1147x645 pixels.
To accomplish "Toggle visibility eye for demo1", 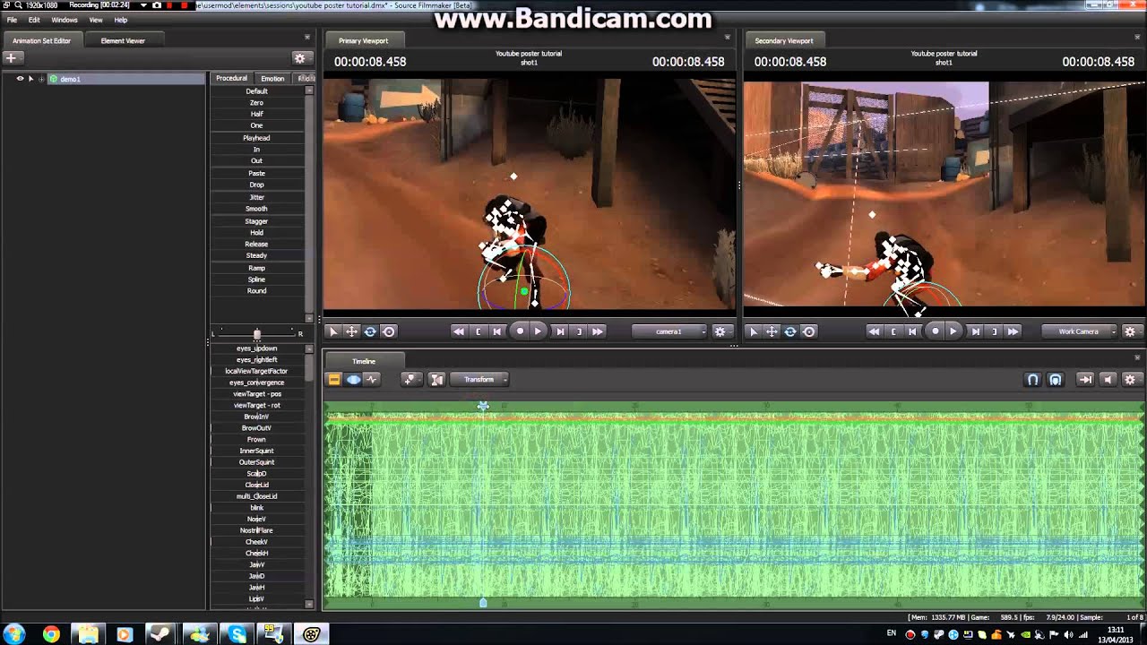I will tap(20, 79).
